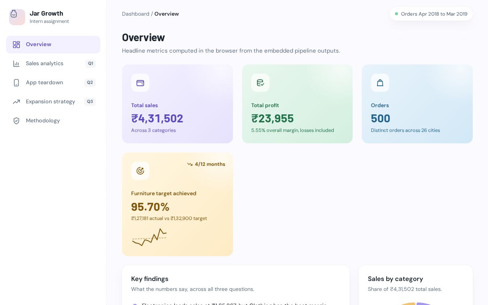Click the App teardown phone icon
Screen dimensions: 488x305
pyautogui.click(x=16, y=83)
